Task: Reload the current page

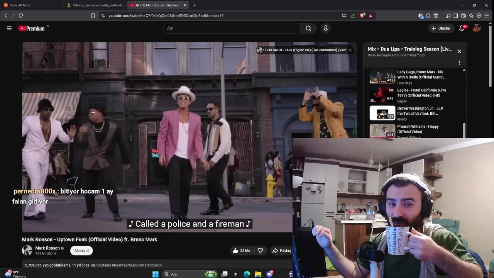Action: pos(21,15)
